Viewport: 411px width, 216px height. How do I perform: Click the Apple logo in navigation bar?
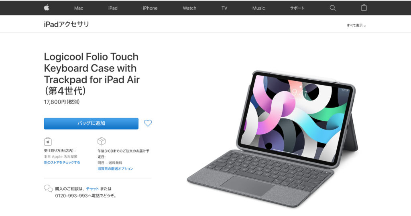click(x=47, y=8)
